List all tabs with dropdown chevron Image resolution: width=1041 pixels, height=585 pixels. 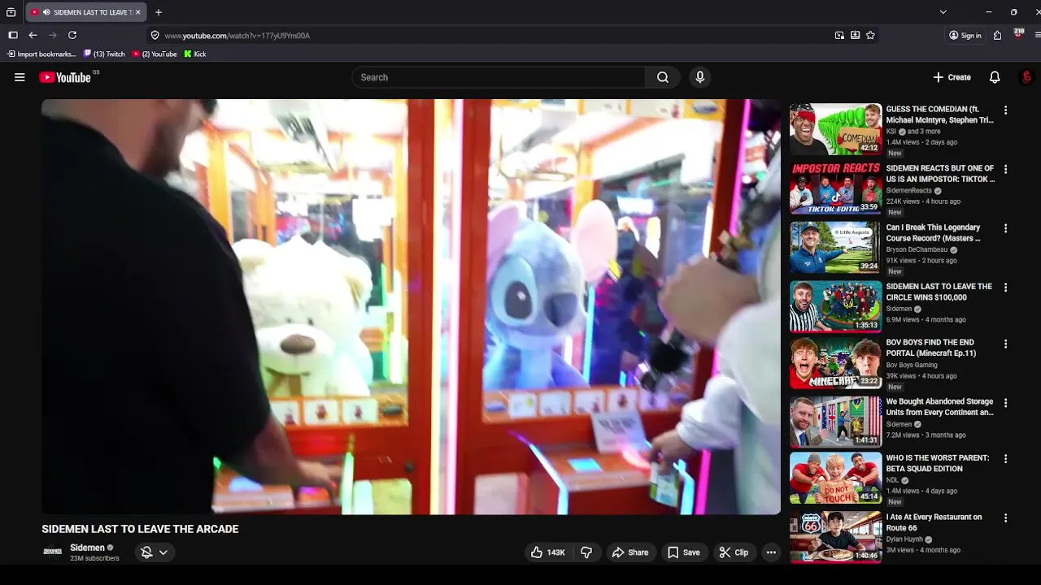tap(943, 12)
